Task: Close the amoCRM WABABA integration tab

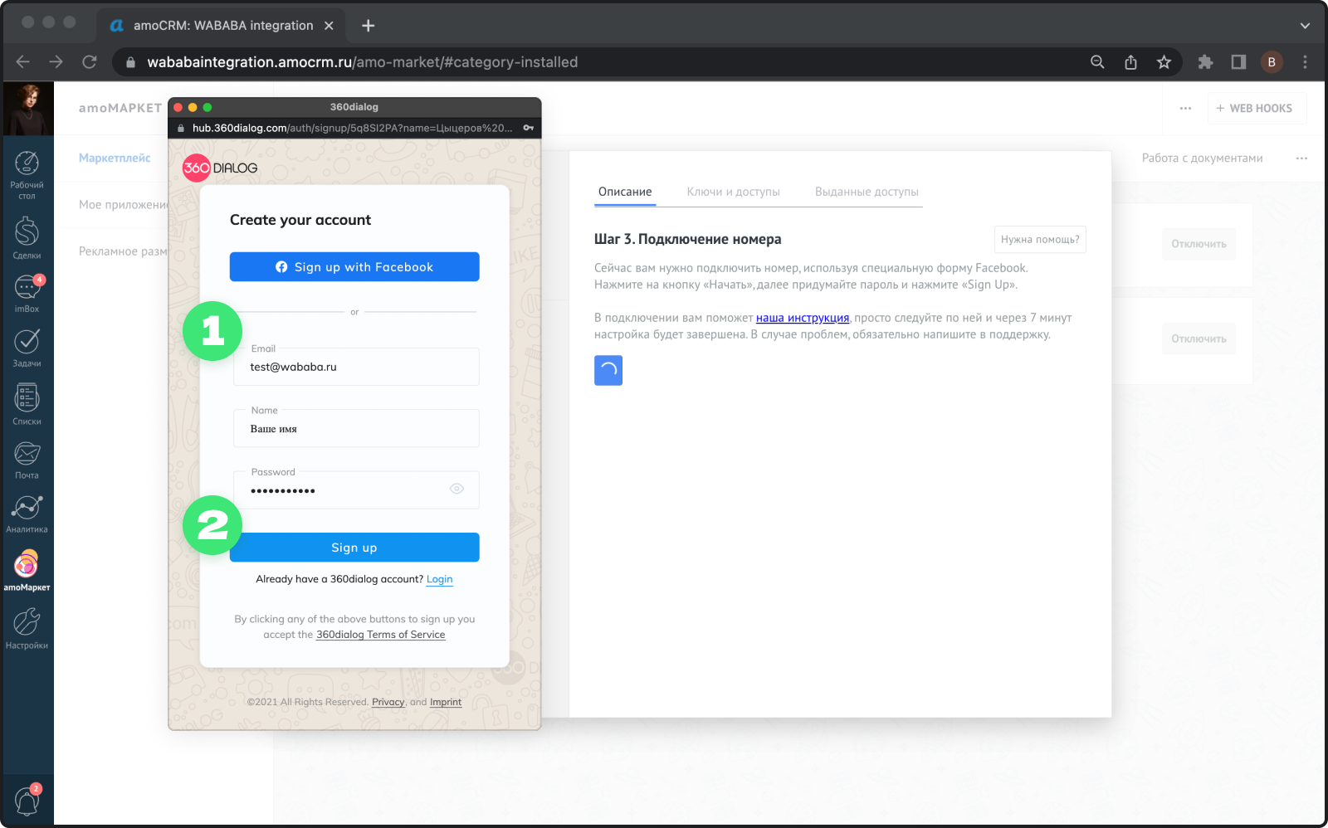Action: [329, 26]
